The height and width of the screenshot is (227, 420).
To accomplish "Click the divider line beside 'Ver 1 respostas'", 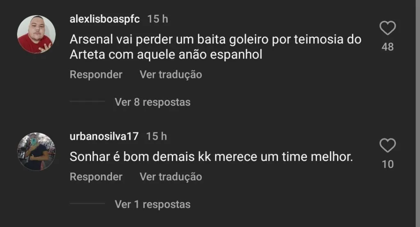I will tap(87, 203).
